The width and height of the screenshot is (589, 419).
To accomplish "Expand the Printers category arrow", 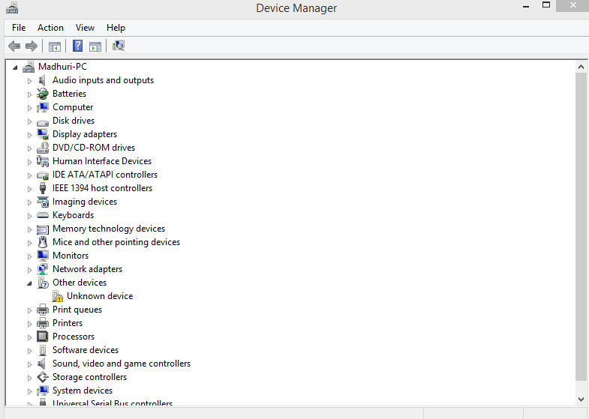I will pyautogui.click(x=29, y=324).
